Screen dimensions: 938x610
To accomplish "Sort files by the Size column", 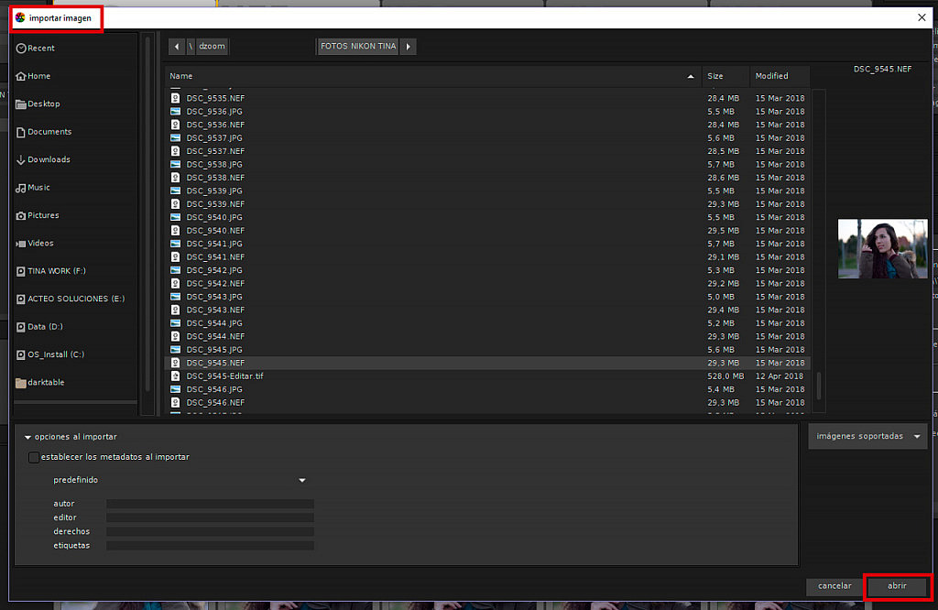I will point(725,76).
